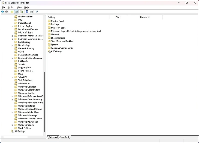Select Windows Copilot in the tree

click(26, 93)
